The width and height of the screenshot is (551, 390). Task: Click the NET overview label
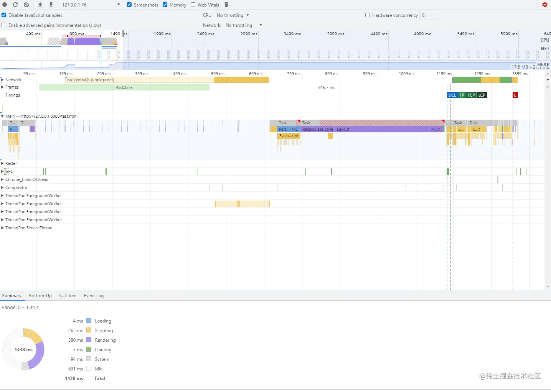click(545, 48)
